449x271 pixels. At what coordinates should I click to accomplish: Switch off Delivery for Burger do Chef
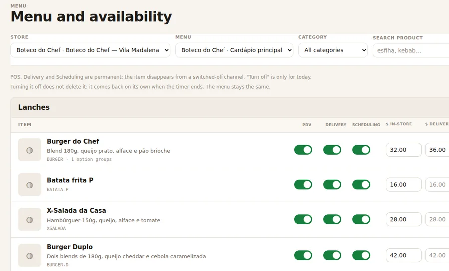coord(332,150)
